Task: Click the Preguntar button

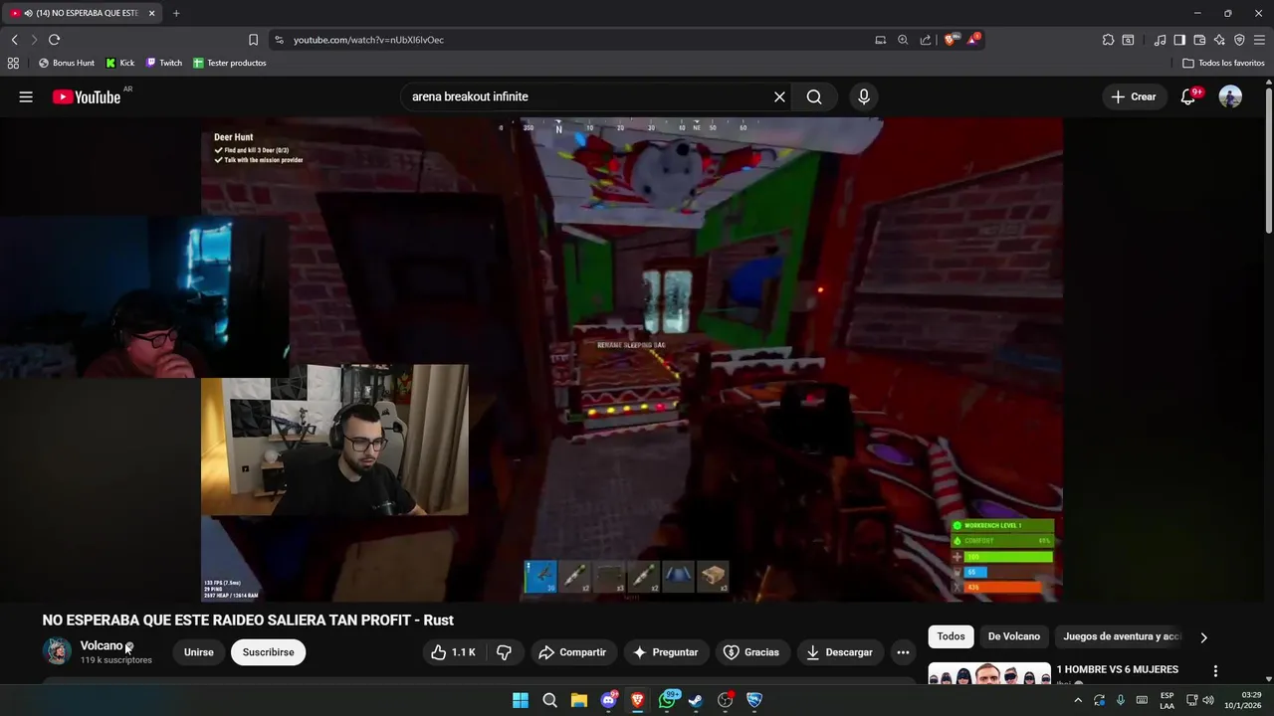Action: (x=666, y=652)
